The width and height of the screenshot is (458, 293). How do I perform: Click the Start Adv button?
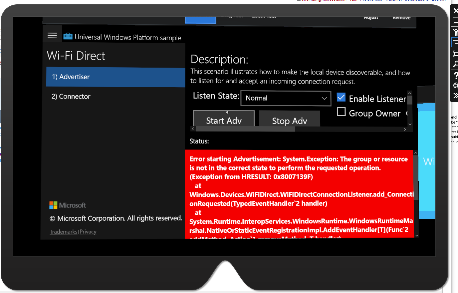(224, 119)
